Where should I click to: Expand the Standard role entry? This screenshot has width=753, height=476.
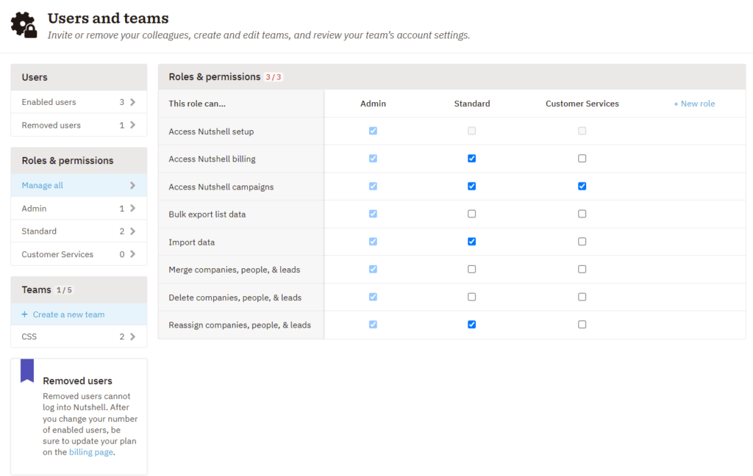click(x=79, y=231)
